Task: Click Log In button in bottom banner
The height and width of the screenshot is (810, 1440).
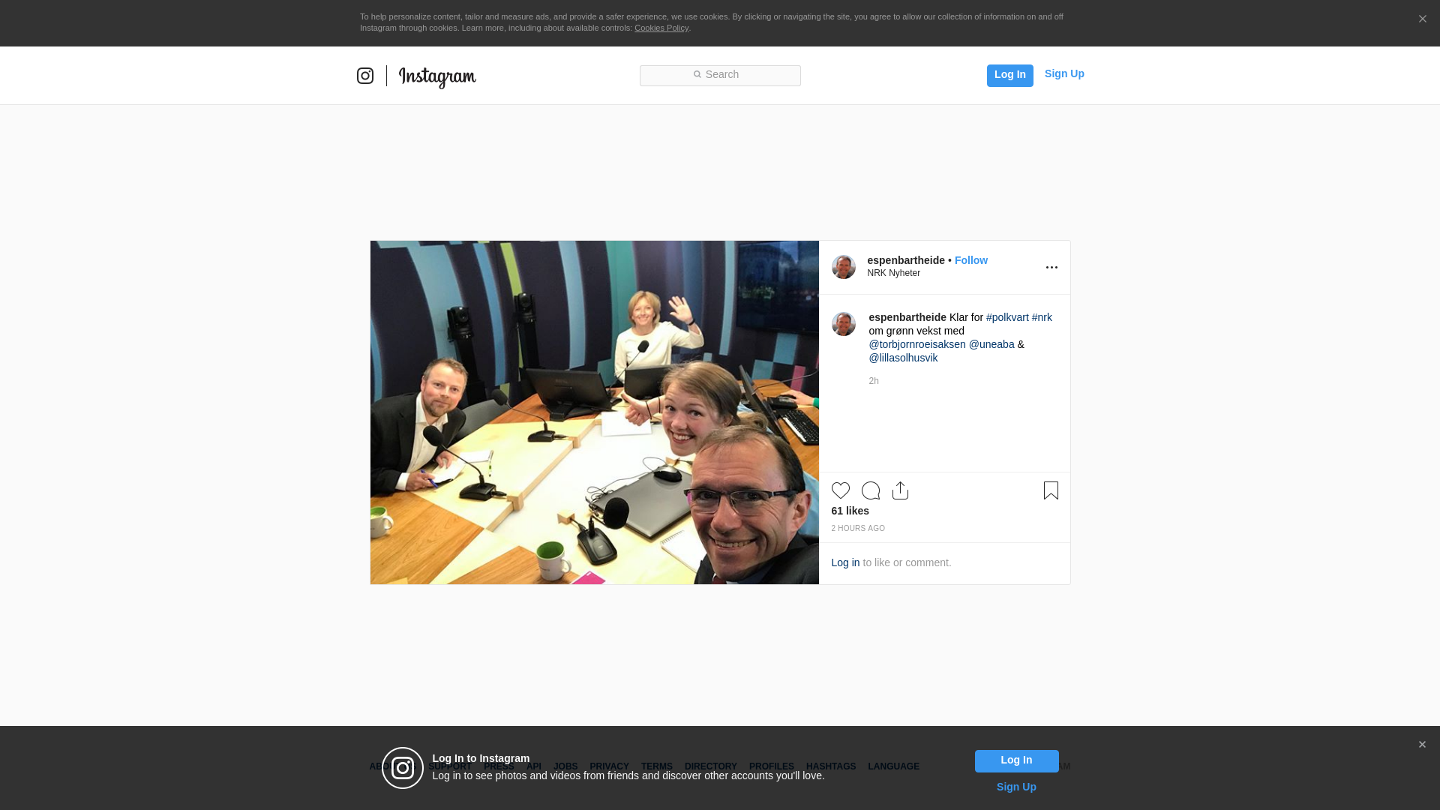Action: (1016, 761)
